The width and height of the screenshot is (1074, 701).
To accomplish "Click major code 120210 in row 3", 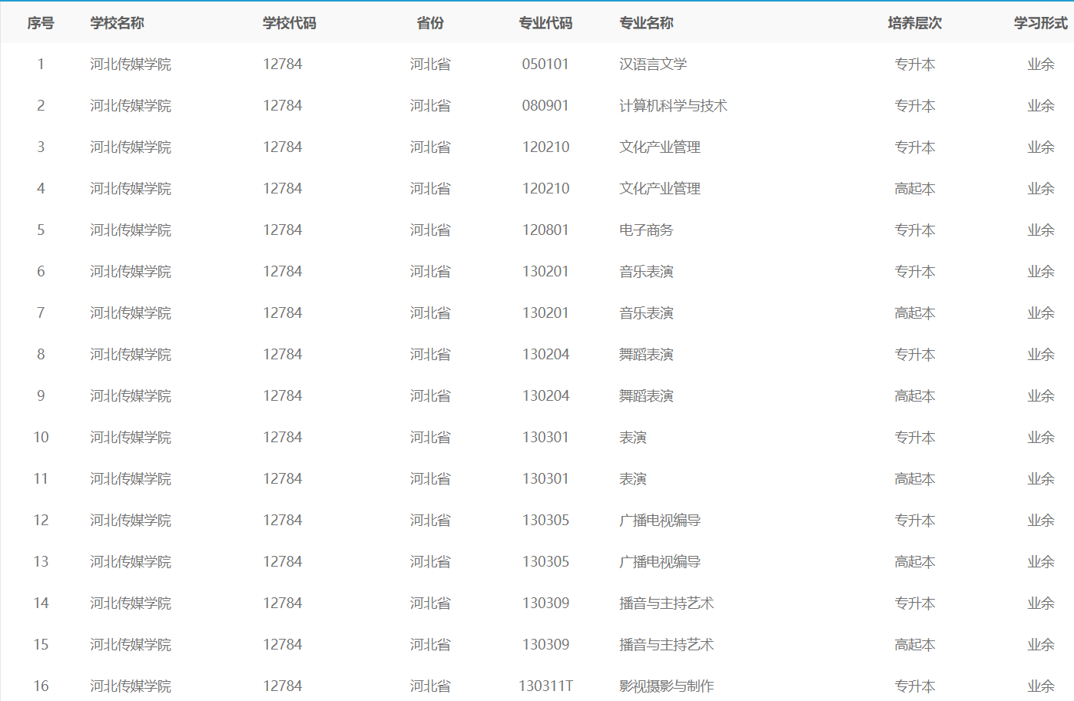I will coord(545,147).
